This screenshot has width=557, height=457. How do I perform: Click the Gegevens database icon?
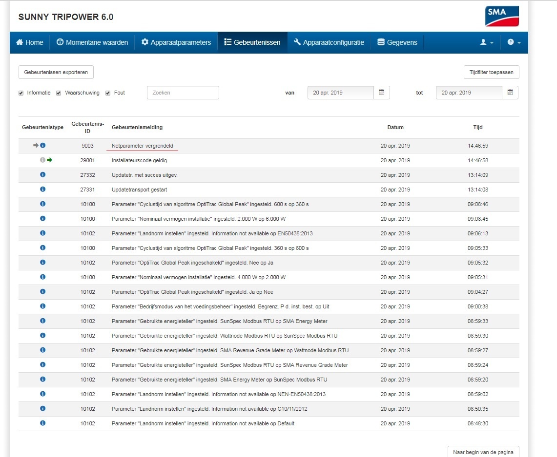pos(381,42)
